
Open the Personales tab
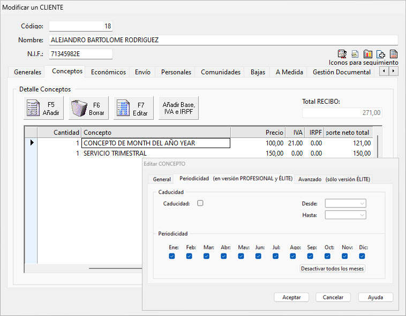(176, 72)
